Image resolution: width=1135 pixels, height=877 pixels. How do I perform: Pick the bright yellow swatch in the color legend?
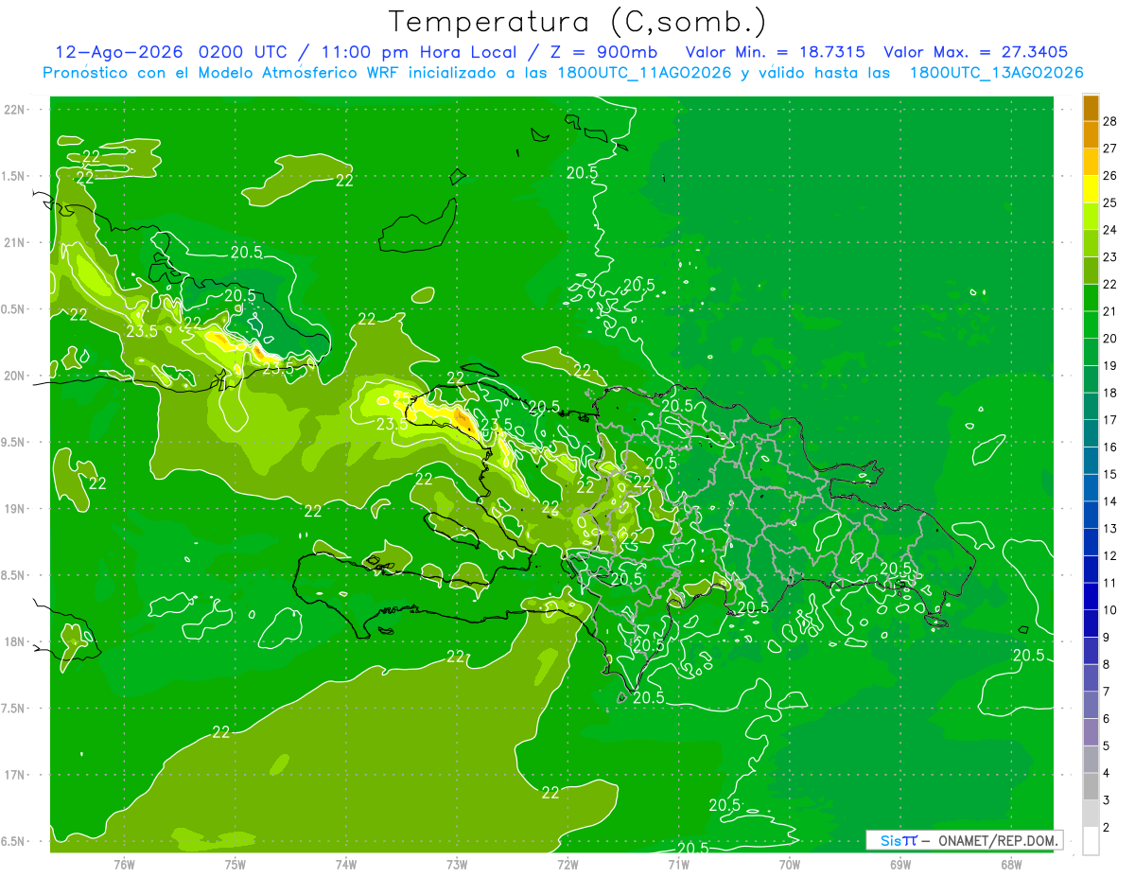[1091, 189]
